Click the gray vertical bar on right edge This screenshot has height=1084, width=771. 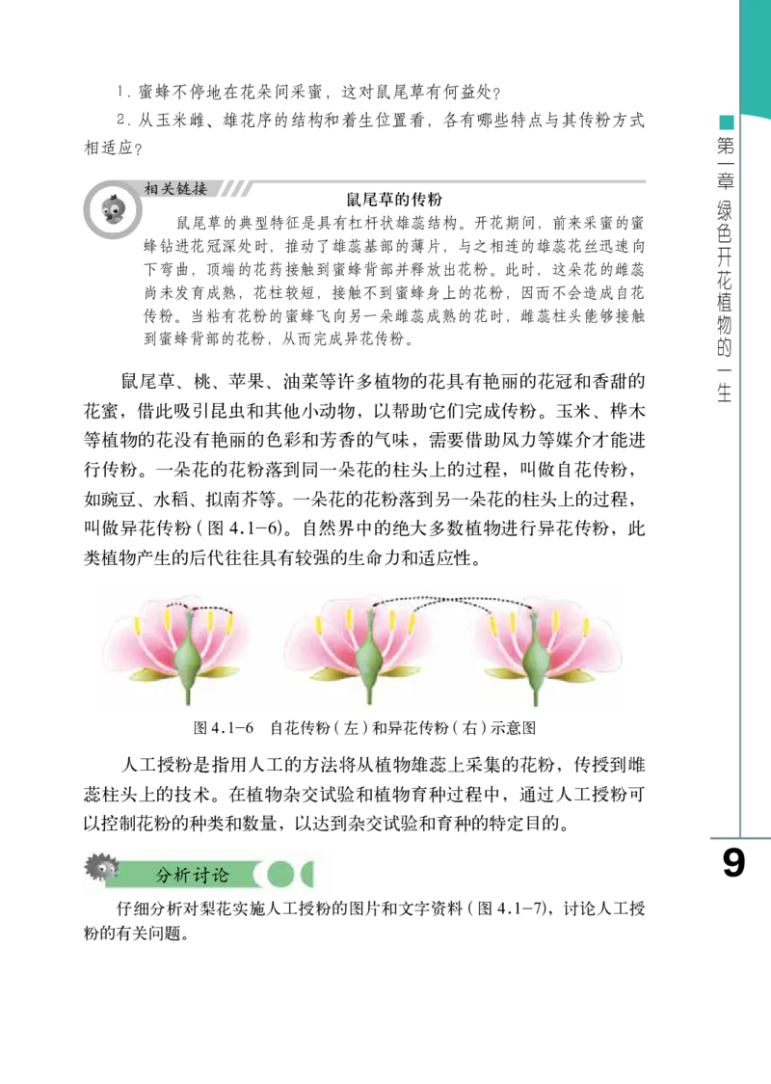point(740,482)
